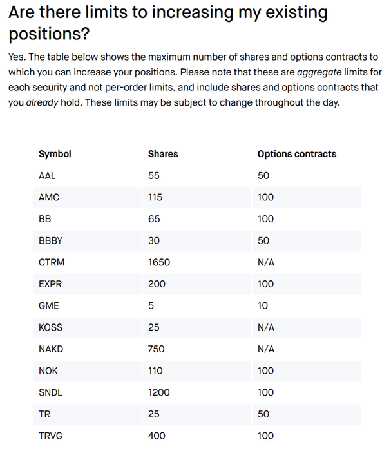The height and width of the screenshot is (451, 391).
Task: Click the page heading about increasing positions
Action: click(x=168, y=23)
